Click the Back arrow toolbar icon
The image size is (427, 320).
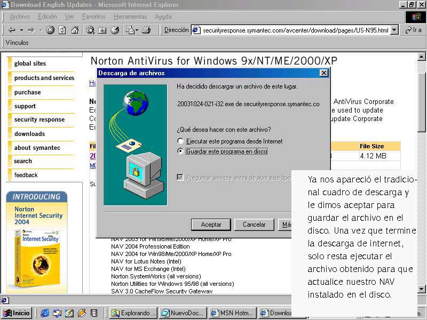pos(12,30)
